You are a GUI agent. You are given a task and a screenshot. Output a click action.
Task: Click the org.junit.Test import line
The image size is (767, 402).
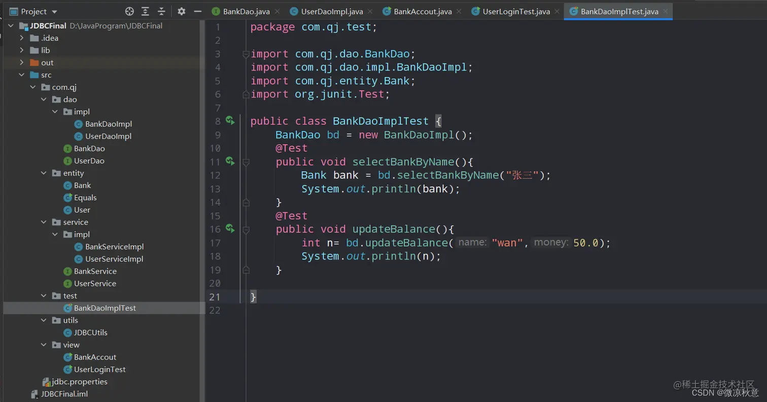[320, 94]
